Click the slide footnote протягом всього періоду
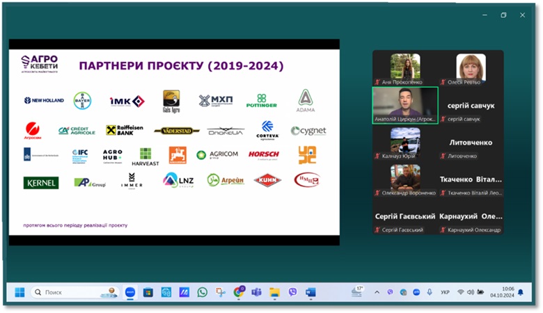 click(x=75, y=225)
